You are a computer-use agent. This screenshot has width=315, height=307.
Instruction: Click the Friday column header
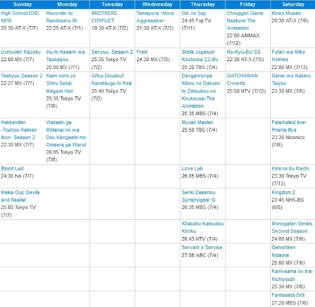pos(248,4)
